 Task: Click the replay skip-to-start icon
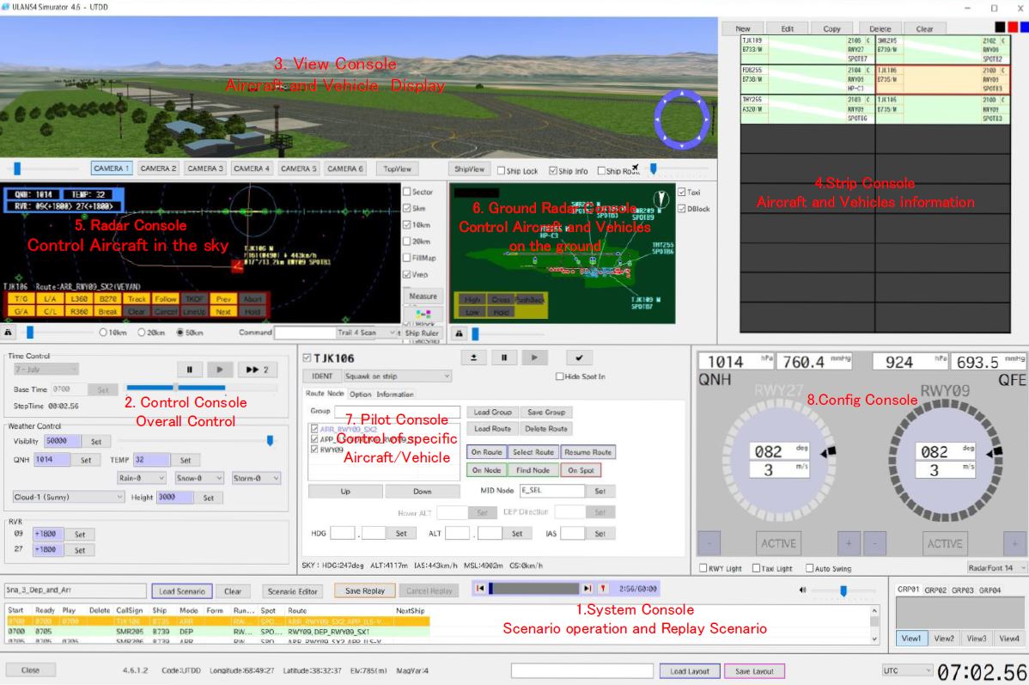click(480, 589)
